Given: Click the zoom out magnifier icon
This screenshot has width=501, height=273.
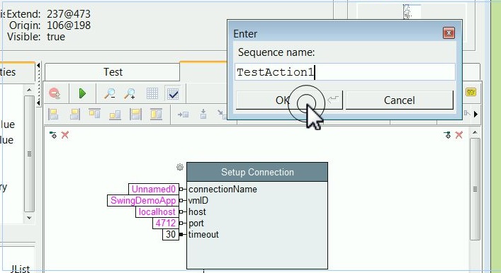Looking at the screenshot, I should pyautogui.click(x=110, y=93).
